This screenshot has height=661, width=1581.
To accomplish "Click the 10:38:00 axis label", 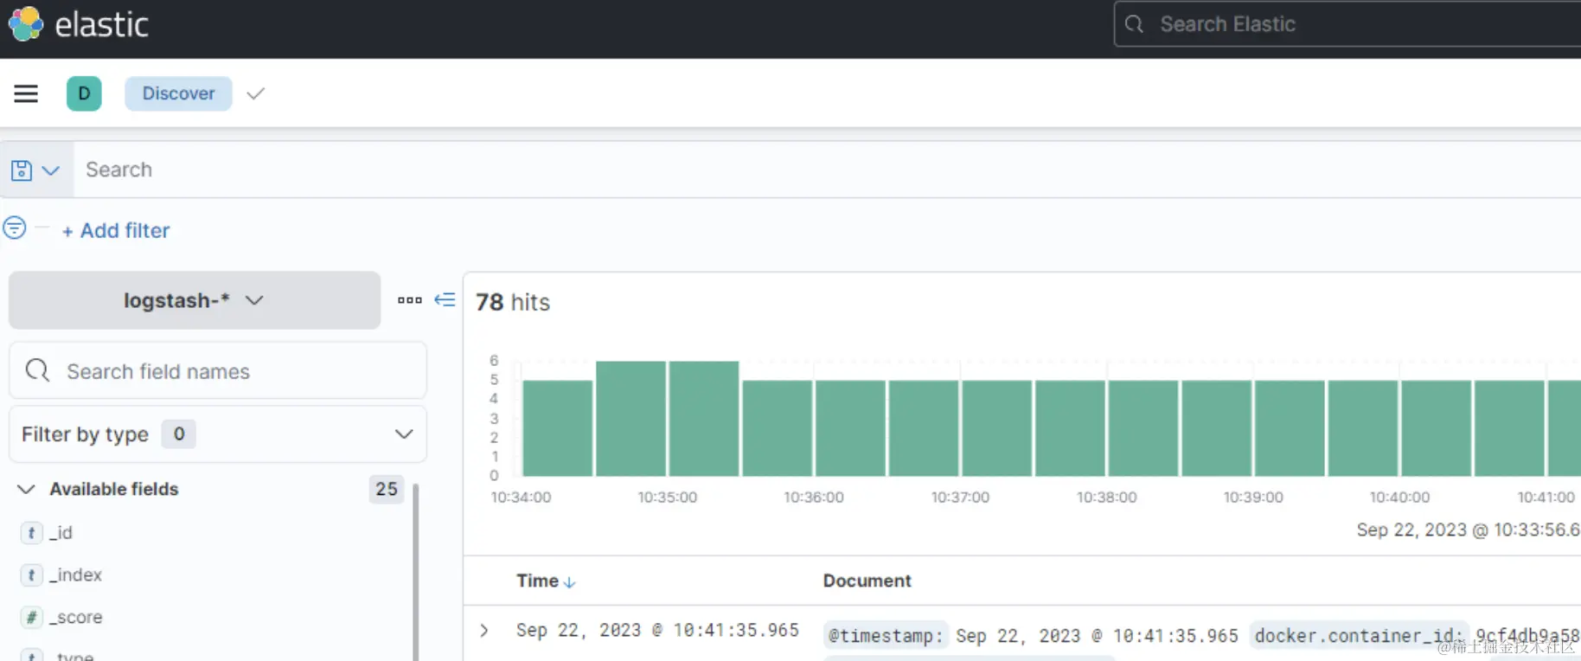I will (1106, 497).
